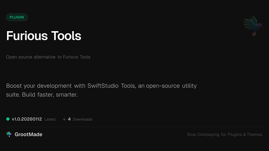
Task: Click the Furious Tools title
Action: 44,36
